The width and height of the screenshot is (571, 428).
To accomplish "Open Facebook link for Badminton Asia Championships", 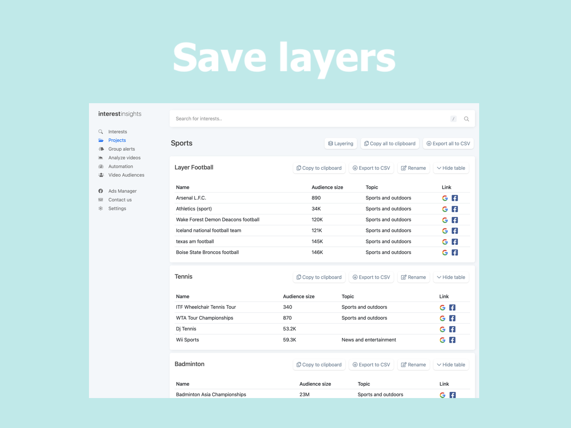I will pos(453,395).
